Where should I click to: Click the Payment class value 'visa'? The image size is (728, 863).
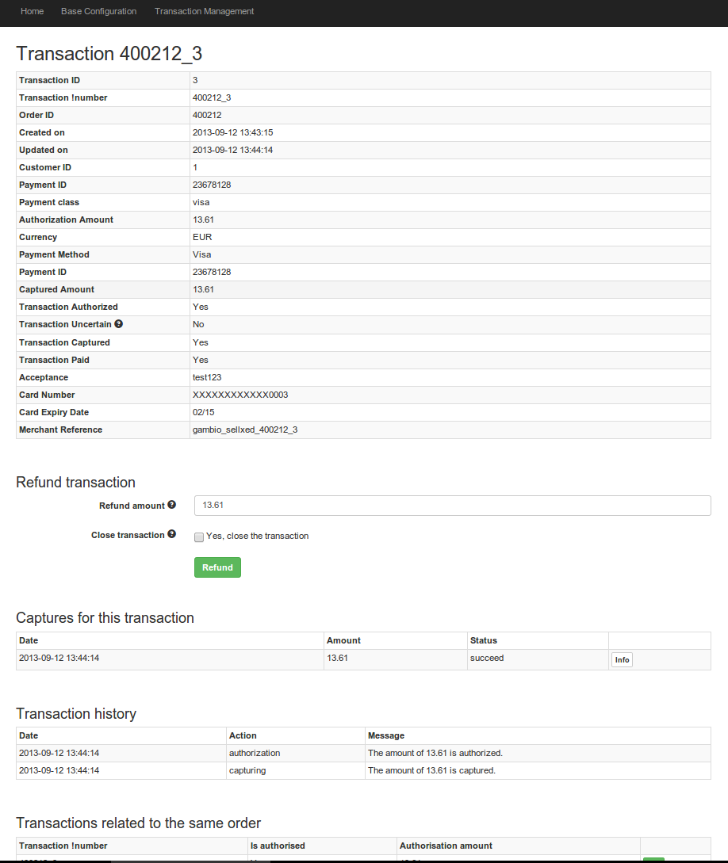(201, 202)
